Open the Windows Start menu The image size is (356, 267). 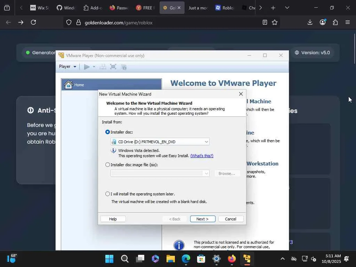[x=109, y=259]
